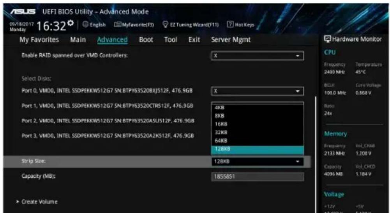The width and height of the screenshot is (390, 213).
Task: Click the Voltage heading in Hardware Monitor
Action: (x=334, y=194)
